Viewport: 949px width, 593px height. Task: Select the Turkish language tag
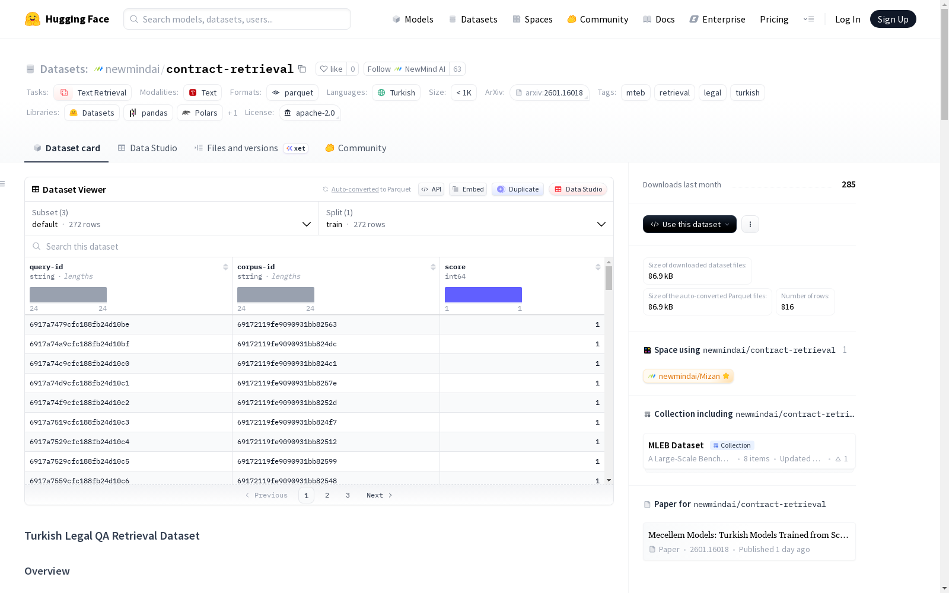396,93
